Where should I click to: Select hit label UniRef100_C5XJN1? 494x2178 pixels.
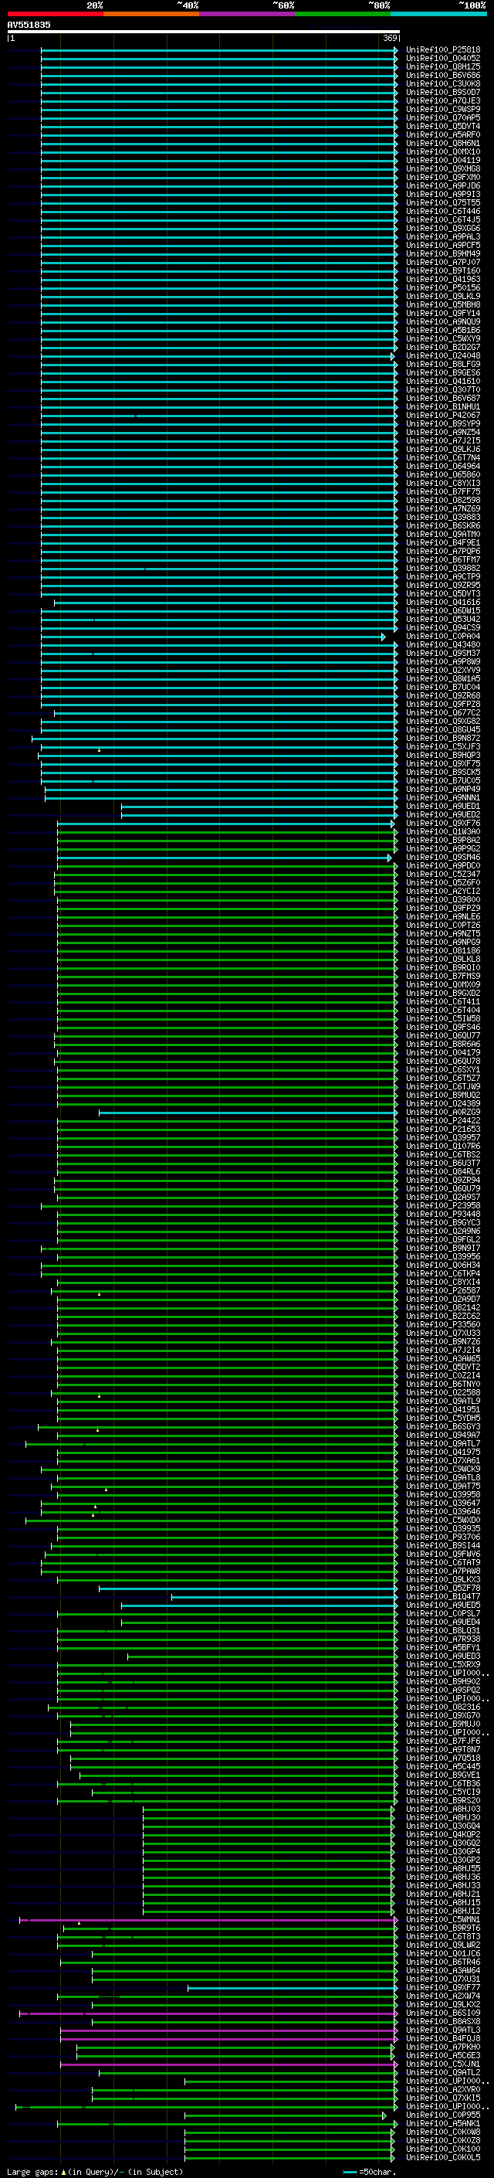pos(443,2064)
